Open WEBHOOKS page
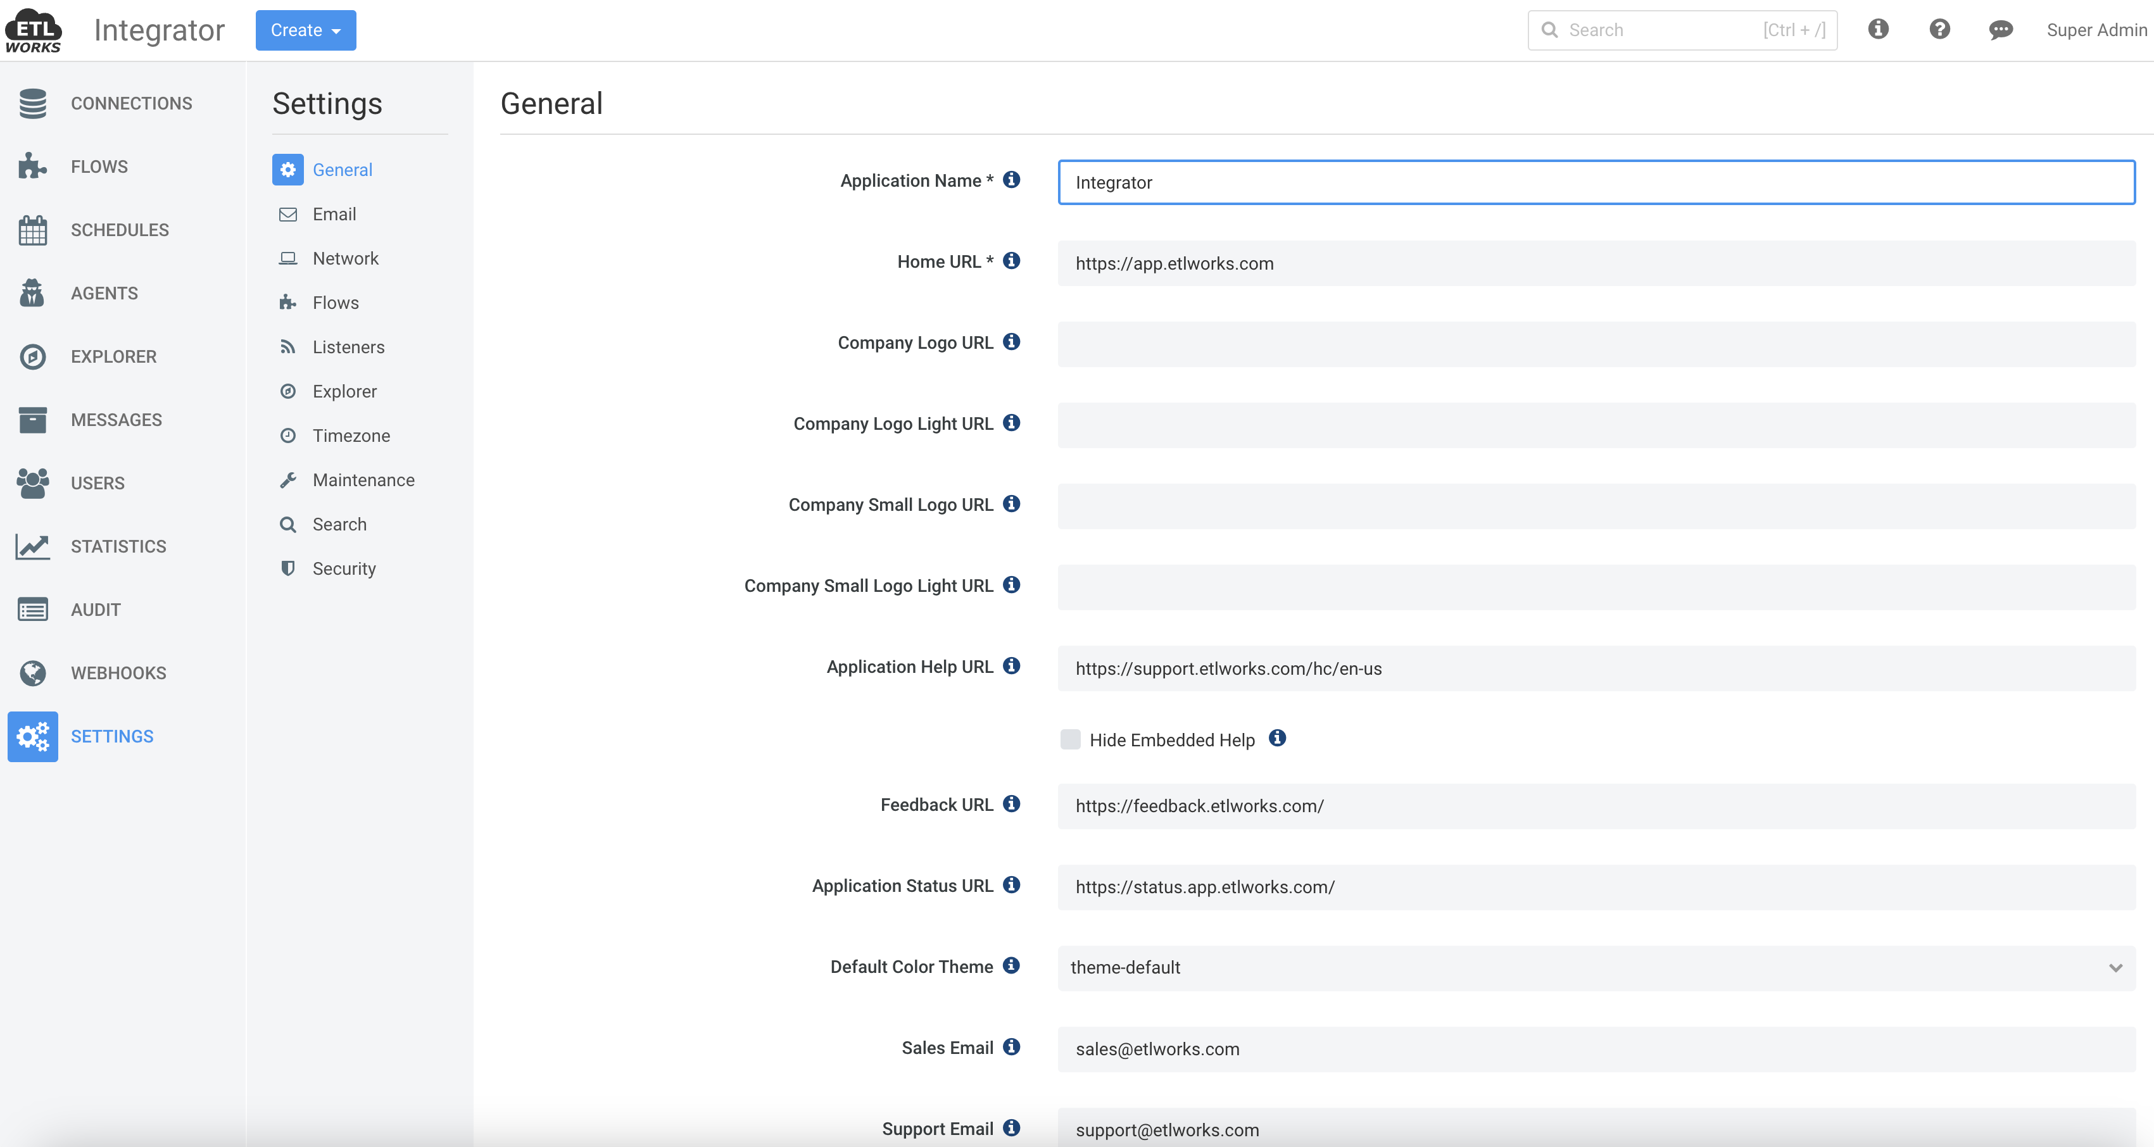This screenshot has height=1147, width=2154. (118, 673)
